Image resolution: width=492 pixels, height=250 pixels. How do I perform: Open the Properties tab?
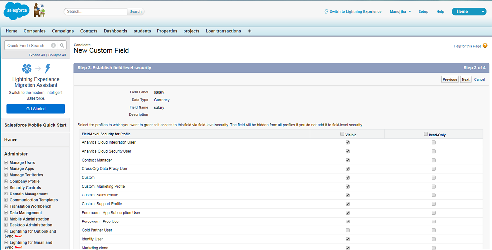click(x=167, y=31)
